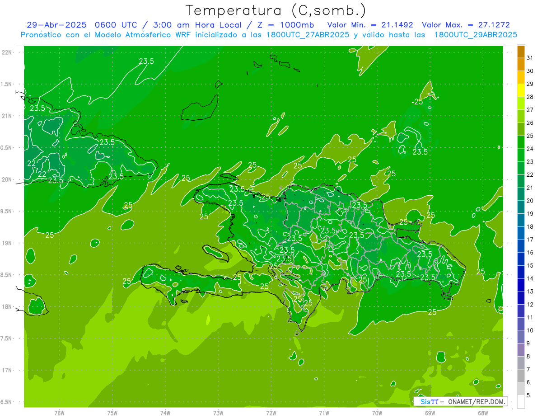Screen dimensions: 542x419
Task: Click the legend value '17'
Action: pos(530,240)
